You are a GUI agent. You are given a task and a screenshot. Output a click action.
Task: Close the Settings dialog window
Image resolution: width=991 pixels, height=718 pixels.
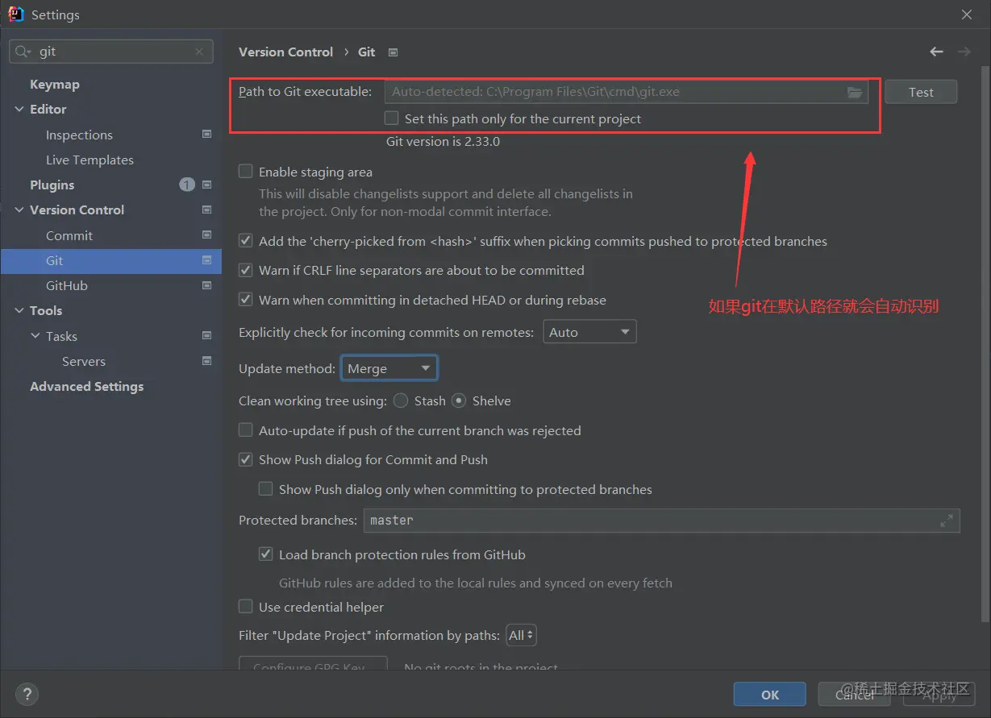click(966, 15)
